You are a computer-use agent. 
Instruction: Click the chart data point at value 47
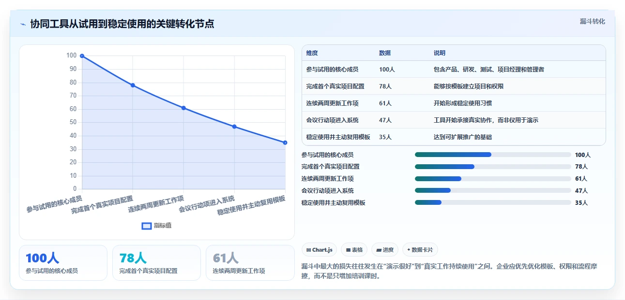234,127
